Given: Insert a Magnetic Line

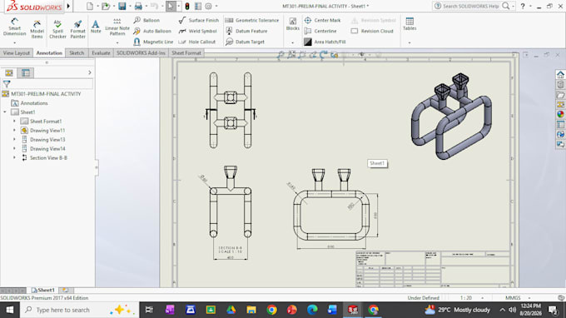Looking at the screenshot, I should tap(153, 42).
